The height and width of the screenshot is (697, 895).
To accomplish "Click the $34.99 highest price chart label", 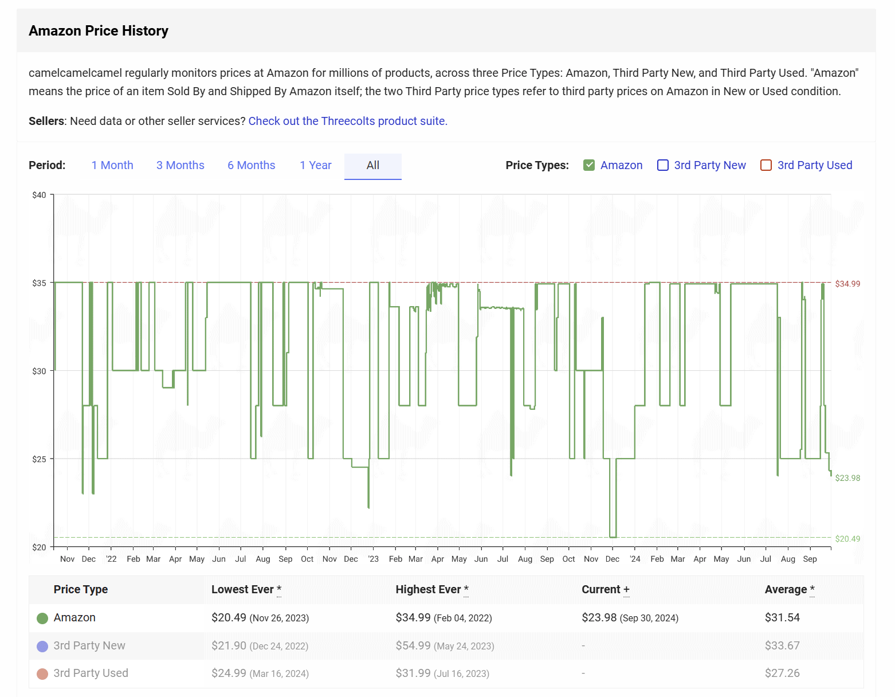I will 847,284.
